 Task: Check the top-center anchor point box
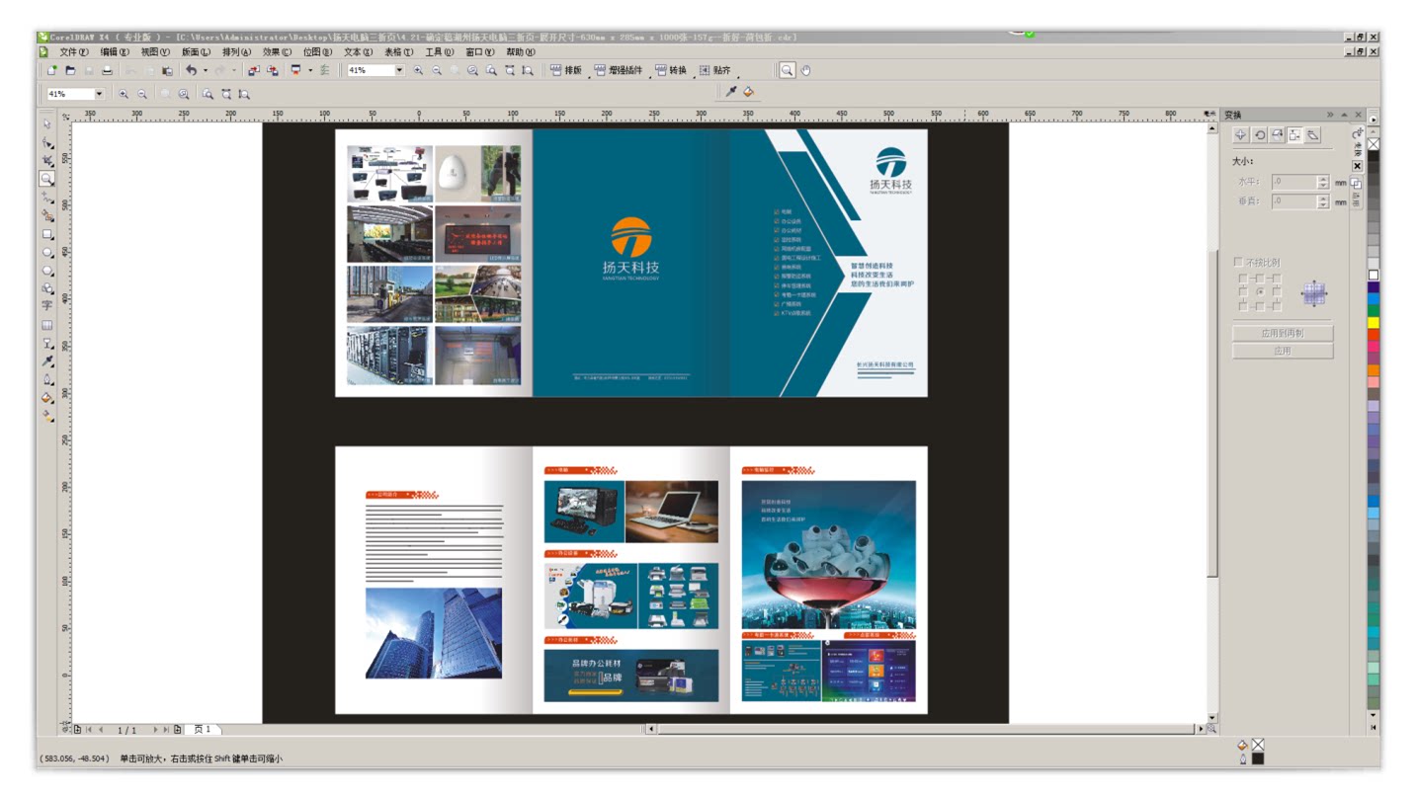click(1259, 279)
